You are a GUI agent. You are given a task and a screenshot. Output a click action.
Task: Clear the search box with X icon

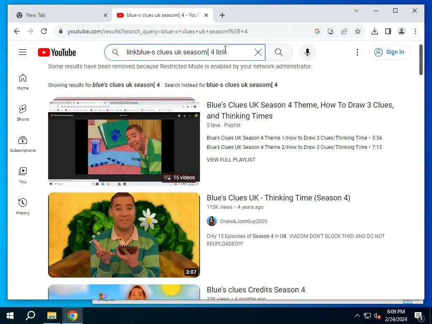pos(258,52)
